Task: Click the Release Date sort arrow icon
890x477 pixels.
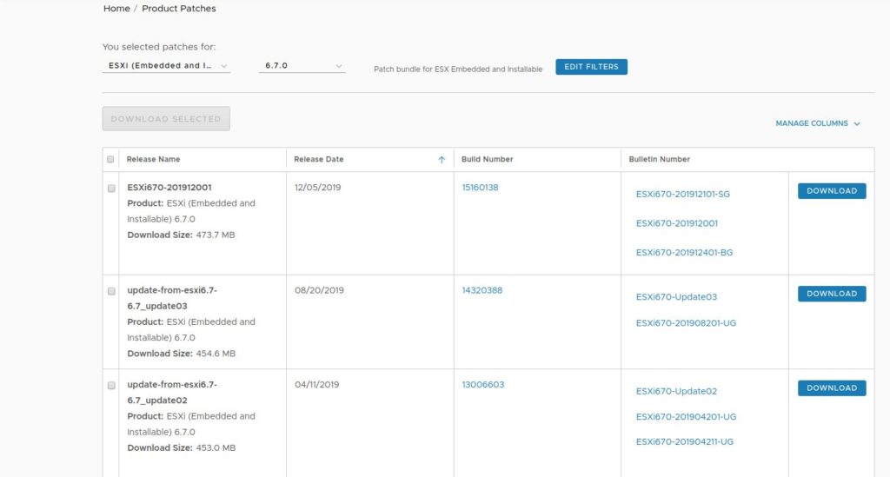Action: (x=442, y=160)
